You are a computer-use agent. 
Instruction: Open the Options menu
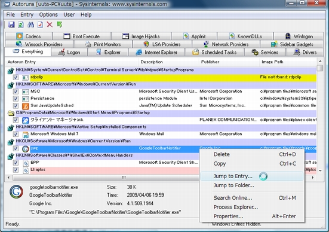(x=48, y=14)
